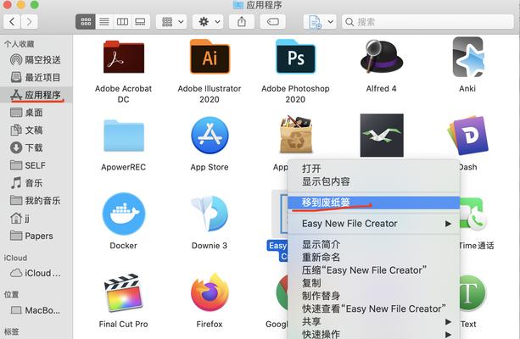The width and height of the screenshot is (520, 339).
Task: Open 我的音乐 folder in the sidebar
Action: tap(36, 201)
